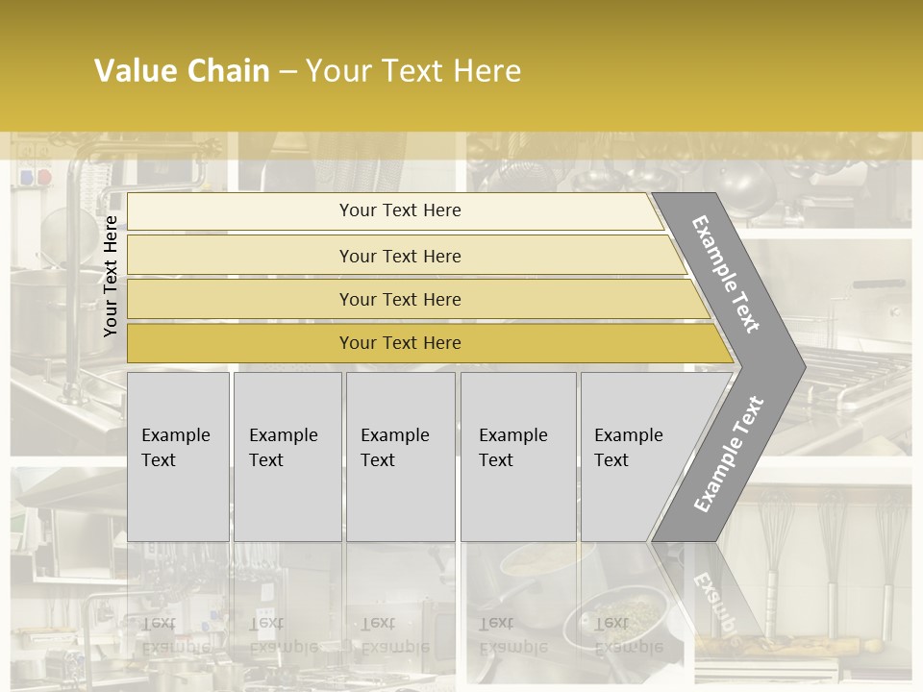This screenshot has height=692, width=923.
Task: Click the reflected text under the first box
Action: (176, 634)
